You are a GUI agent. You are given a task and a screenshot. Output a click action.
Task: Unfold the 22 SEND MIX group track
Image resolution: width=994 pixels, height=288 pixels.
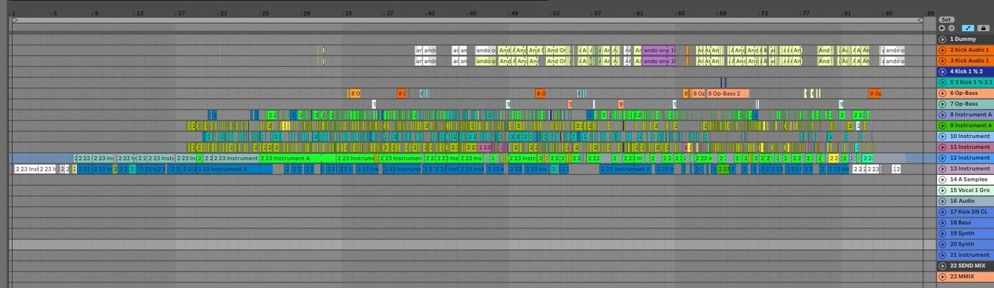(x=942, y=266)
